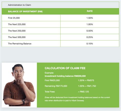This screenshot has width=121, height=111.
Task: Select the '1.50% = RM375' value
Action: (x=86, y=80)
